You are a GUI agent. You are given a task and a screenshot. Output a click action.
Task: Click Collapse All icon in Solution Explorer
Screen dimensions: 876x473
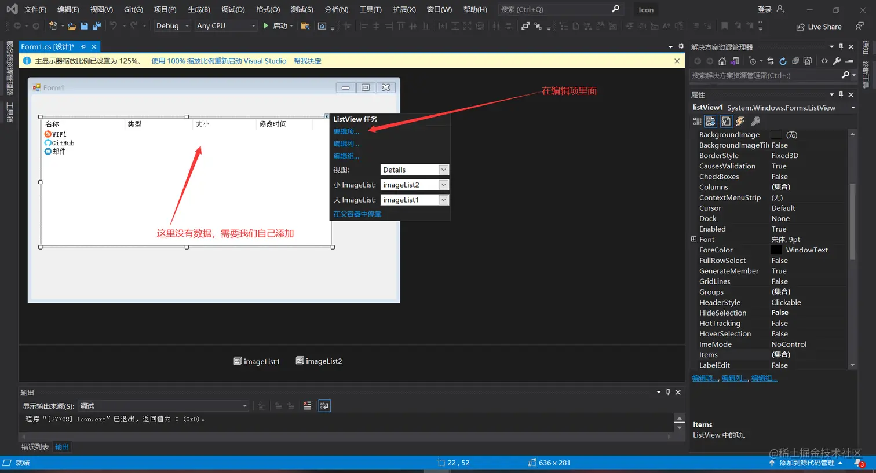pos(795,61)
